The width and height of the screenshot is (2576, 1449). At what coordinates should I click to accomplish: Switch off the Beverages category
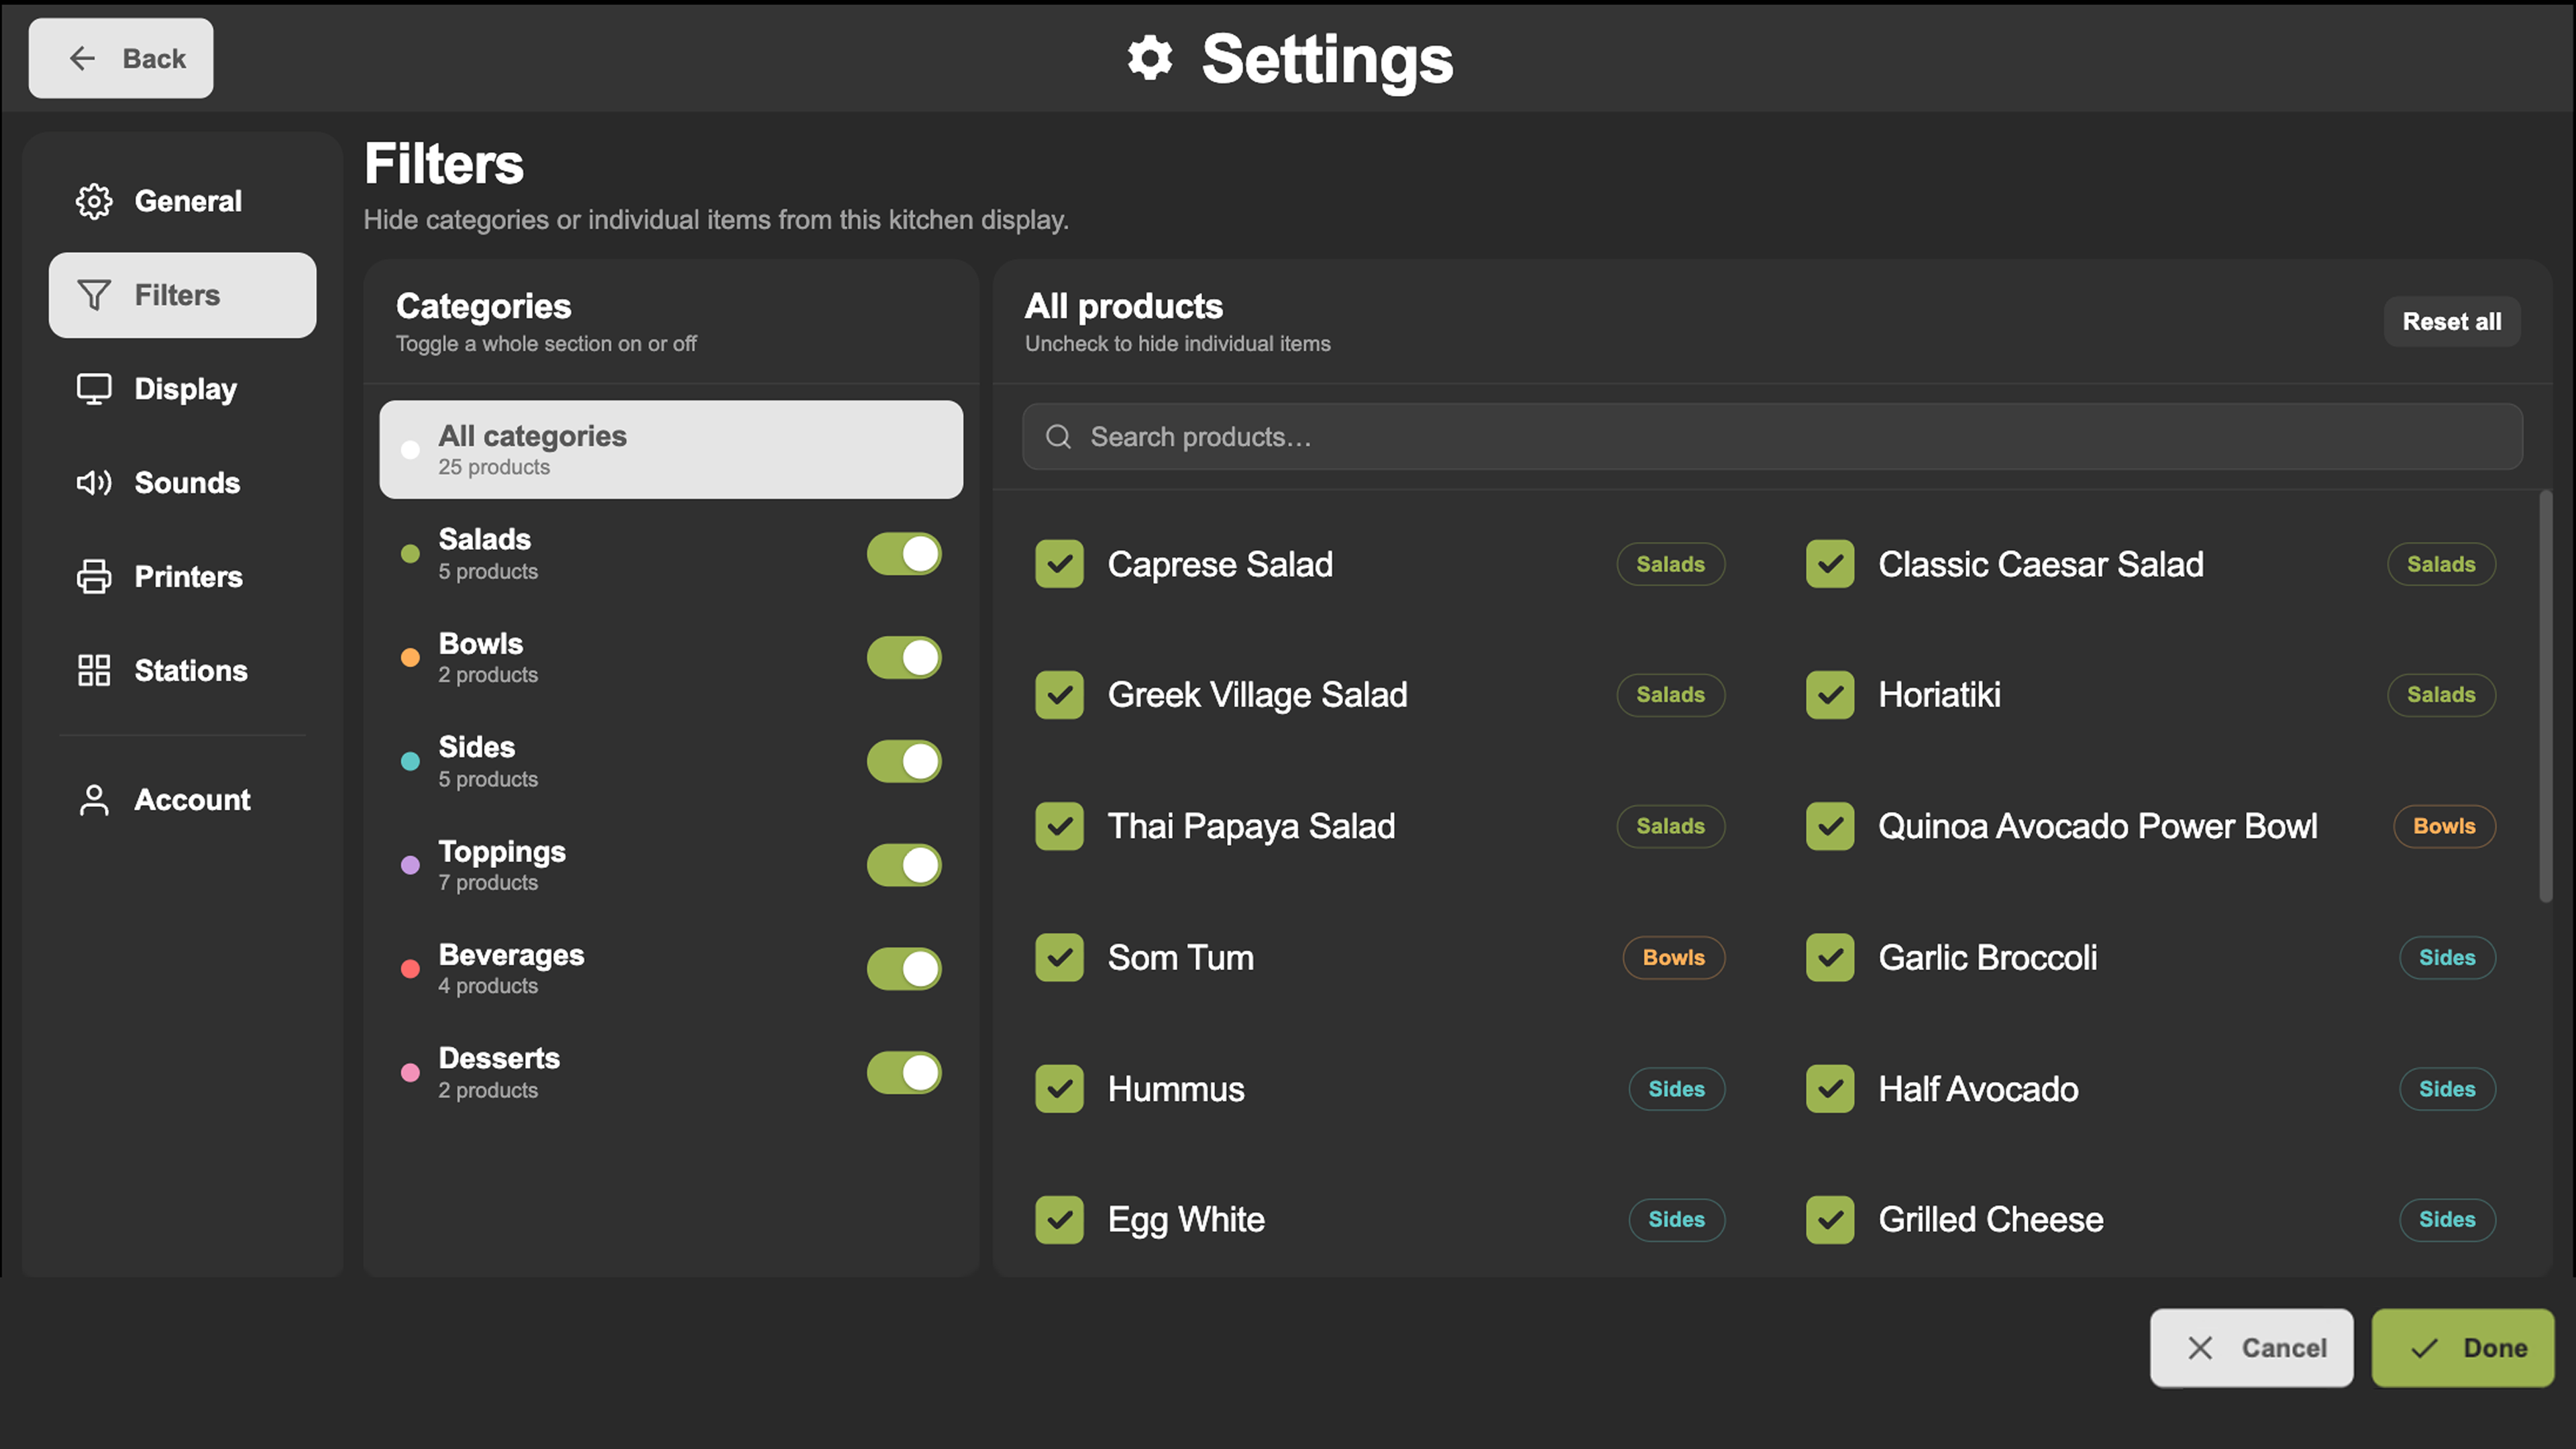tap(904, 969)
